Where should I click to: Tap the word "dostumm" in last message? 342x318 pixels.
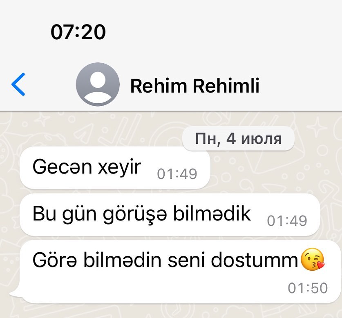tap(254, 260)
